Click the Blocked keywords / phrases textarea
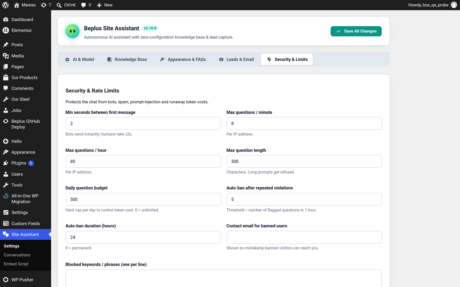 point(224,278)
